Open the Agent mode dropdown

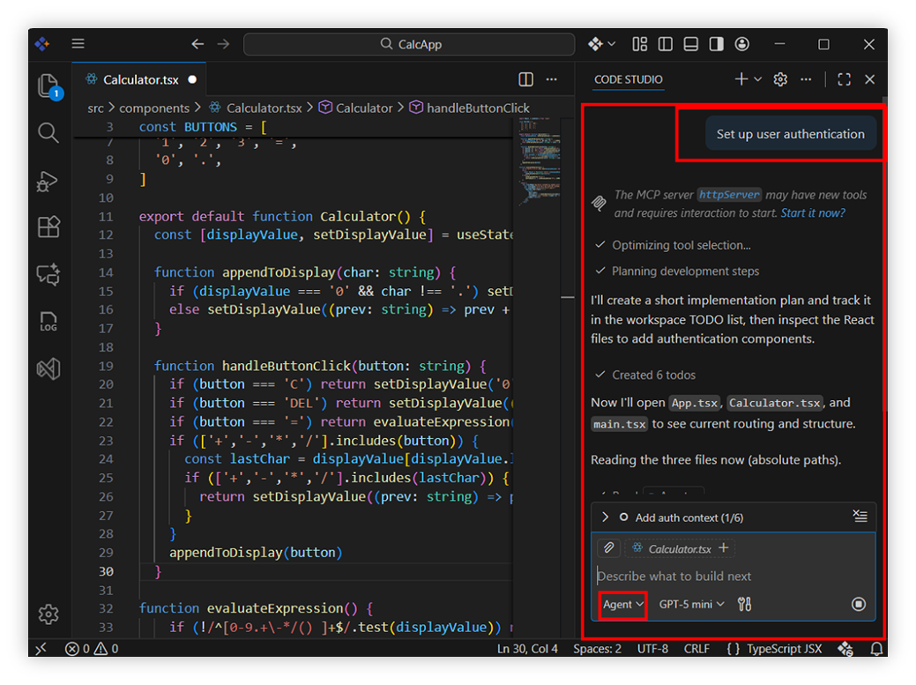(623, 604)
